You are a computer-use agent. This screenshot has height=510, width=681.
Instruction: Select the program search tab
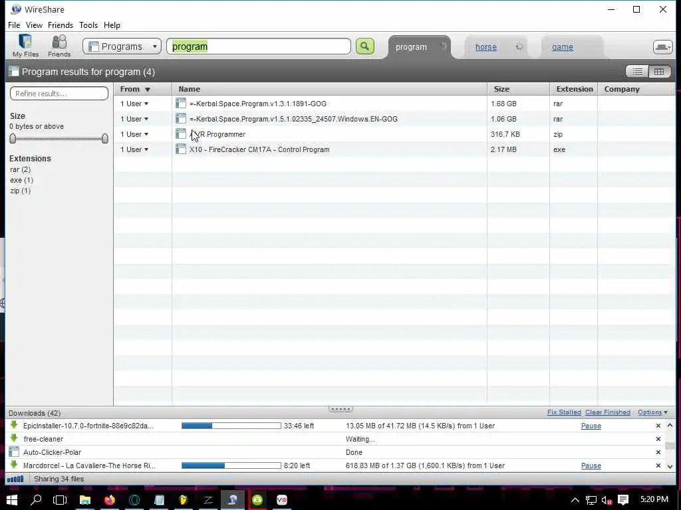tap(411, 47)
